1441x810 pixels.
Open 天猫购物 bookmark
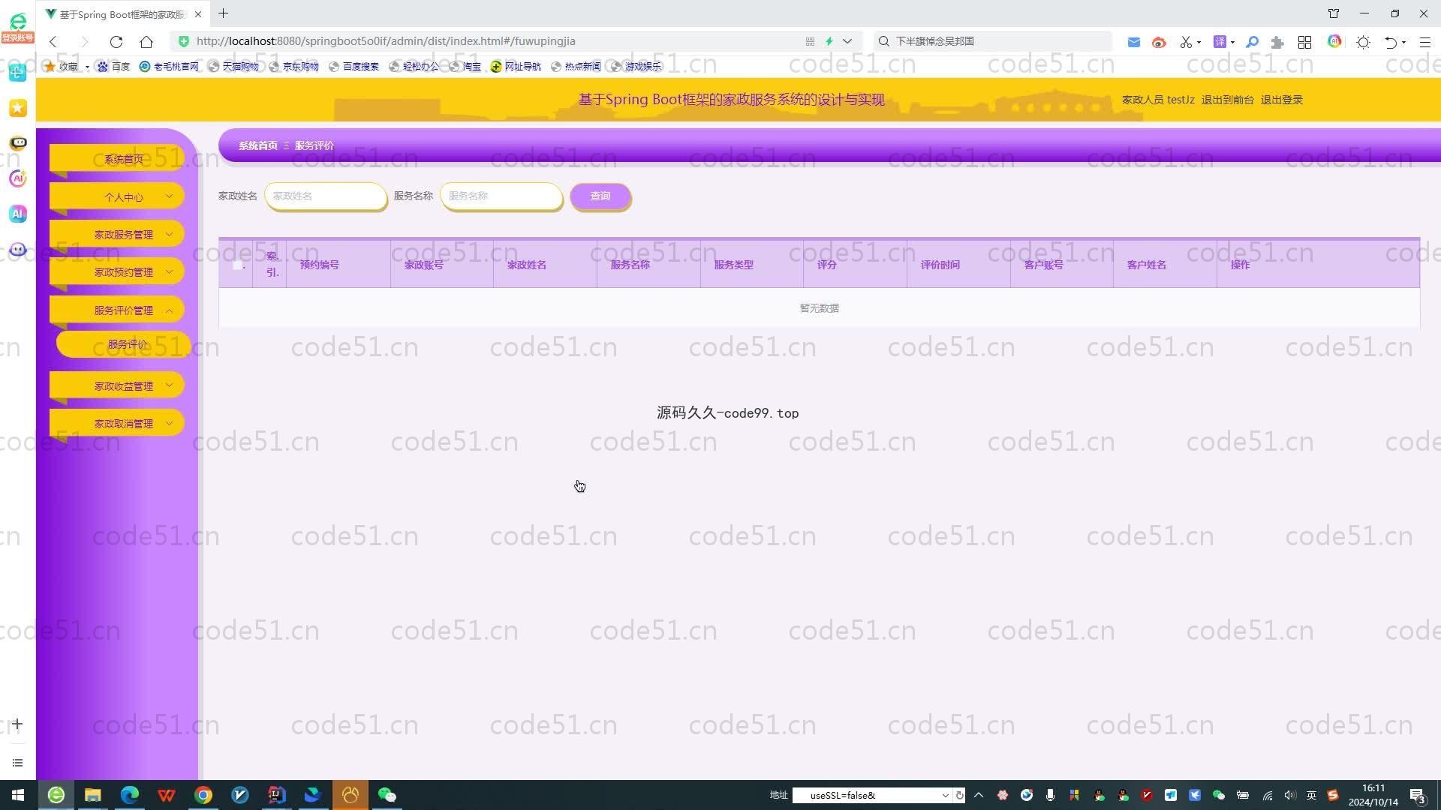pos(233,66)
